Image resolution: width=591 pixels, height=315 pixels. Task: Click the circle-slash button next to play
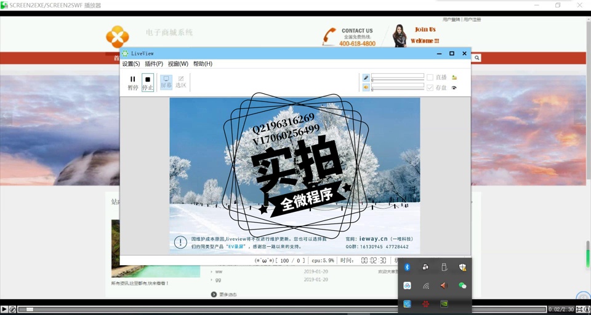click(x=12, y=309)
